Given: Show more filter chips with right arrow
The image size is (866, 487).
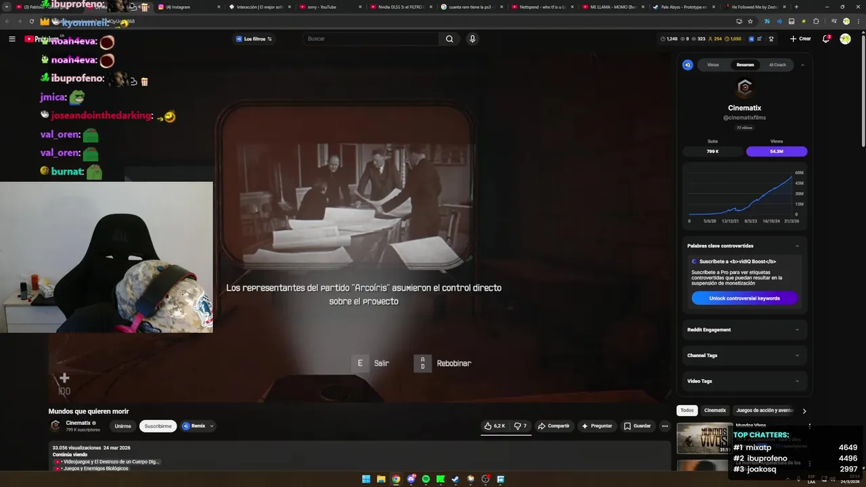Looking at the screenshot, I should tap(804, 411).
